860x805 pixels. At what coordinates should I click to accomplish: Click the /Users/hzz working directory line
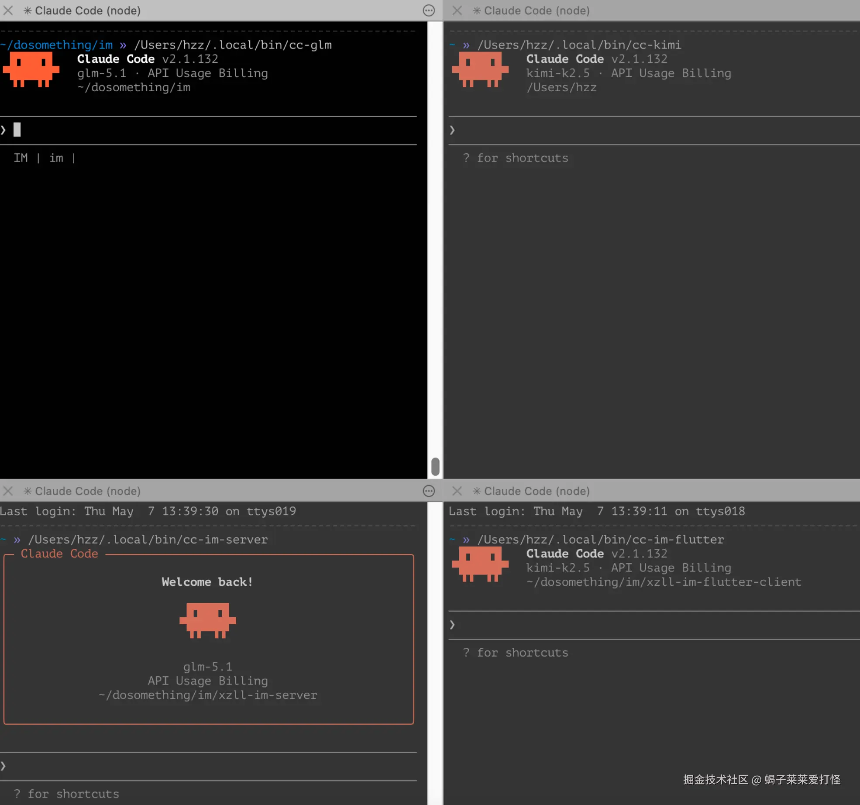(561, 88)
